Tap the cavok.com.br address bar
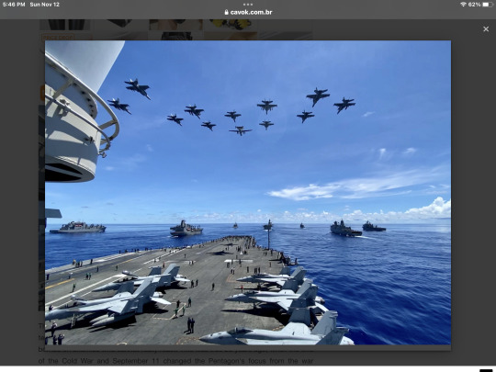The width and height of the screenshot is (496, 372). [248, 12]
